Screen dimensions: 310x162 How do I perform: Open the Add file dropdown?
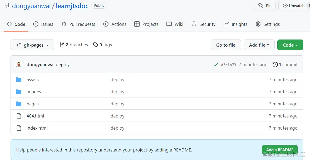click(259, 45)
